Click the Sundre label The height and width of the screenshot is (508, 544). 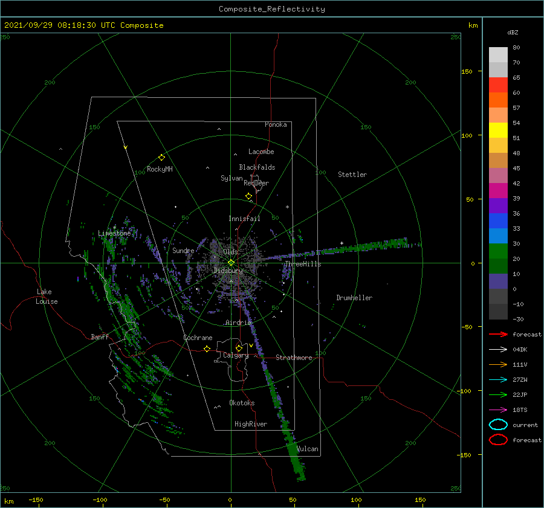183,251
